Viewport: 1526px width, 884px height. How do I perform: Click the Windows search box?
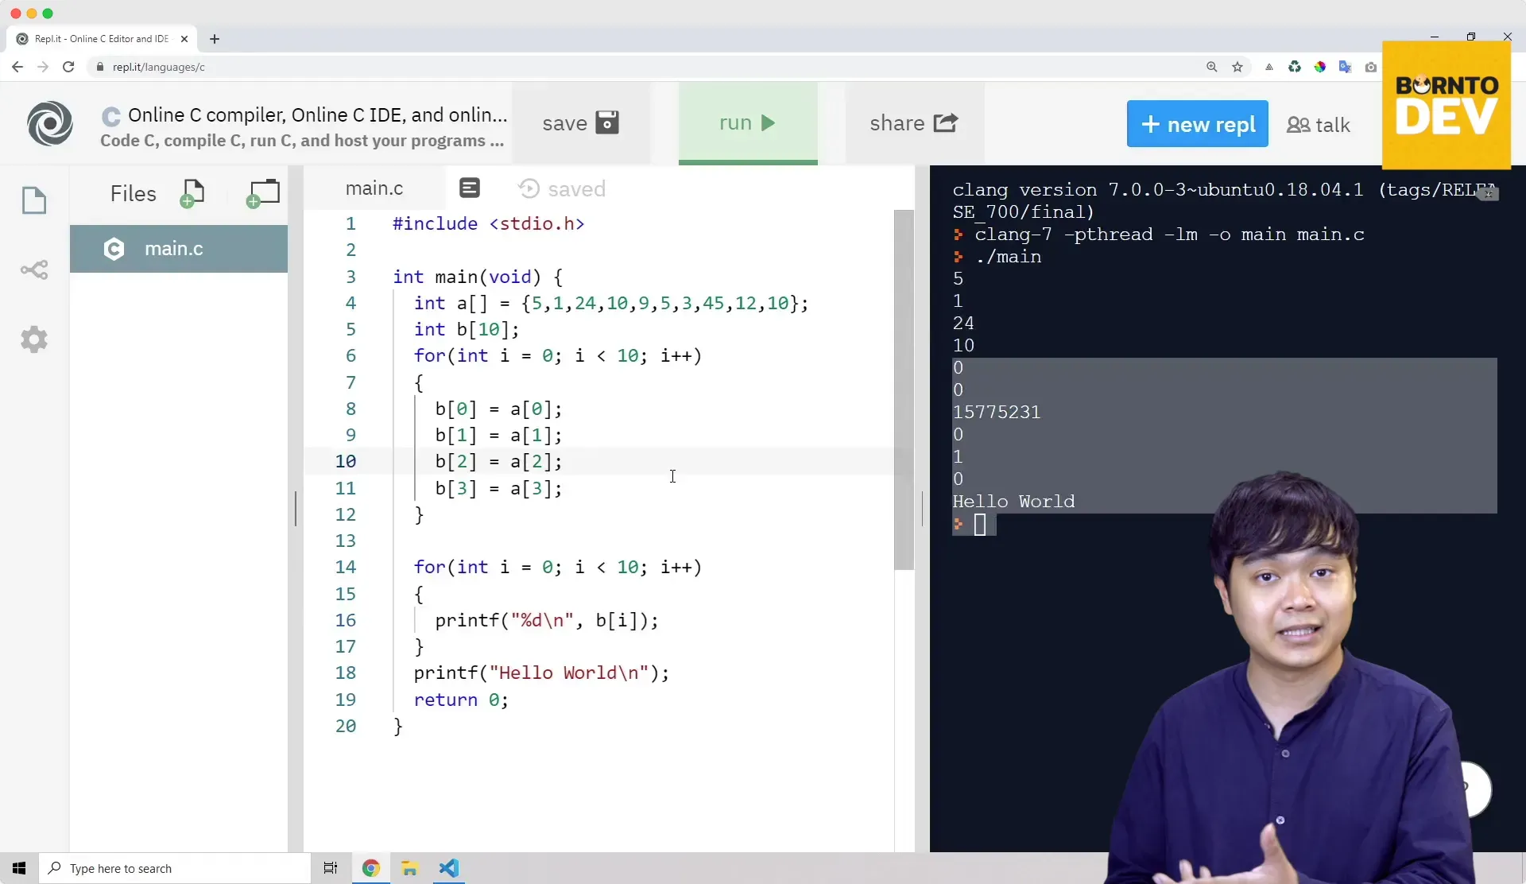click(175, 868)
